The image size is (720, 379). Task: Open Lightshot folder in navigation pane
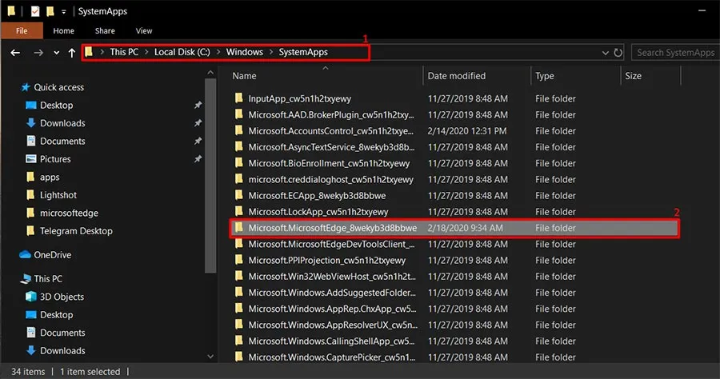pos(58,195)
